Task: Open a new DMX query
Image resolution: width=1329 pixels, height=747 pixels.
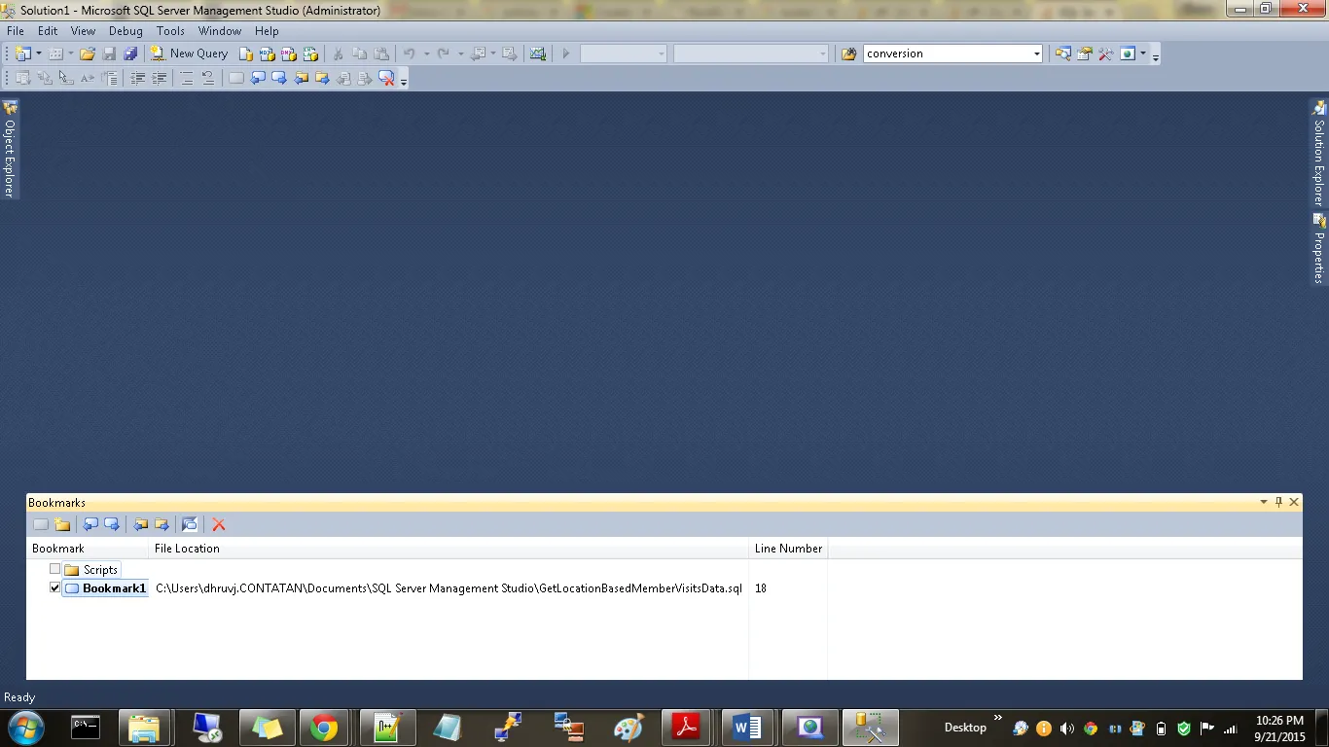Action: tap(289, 53)
